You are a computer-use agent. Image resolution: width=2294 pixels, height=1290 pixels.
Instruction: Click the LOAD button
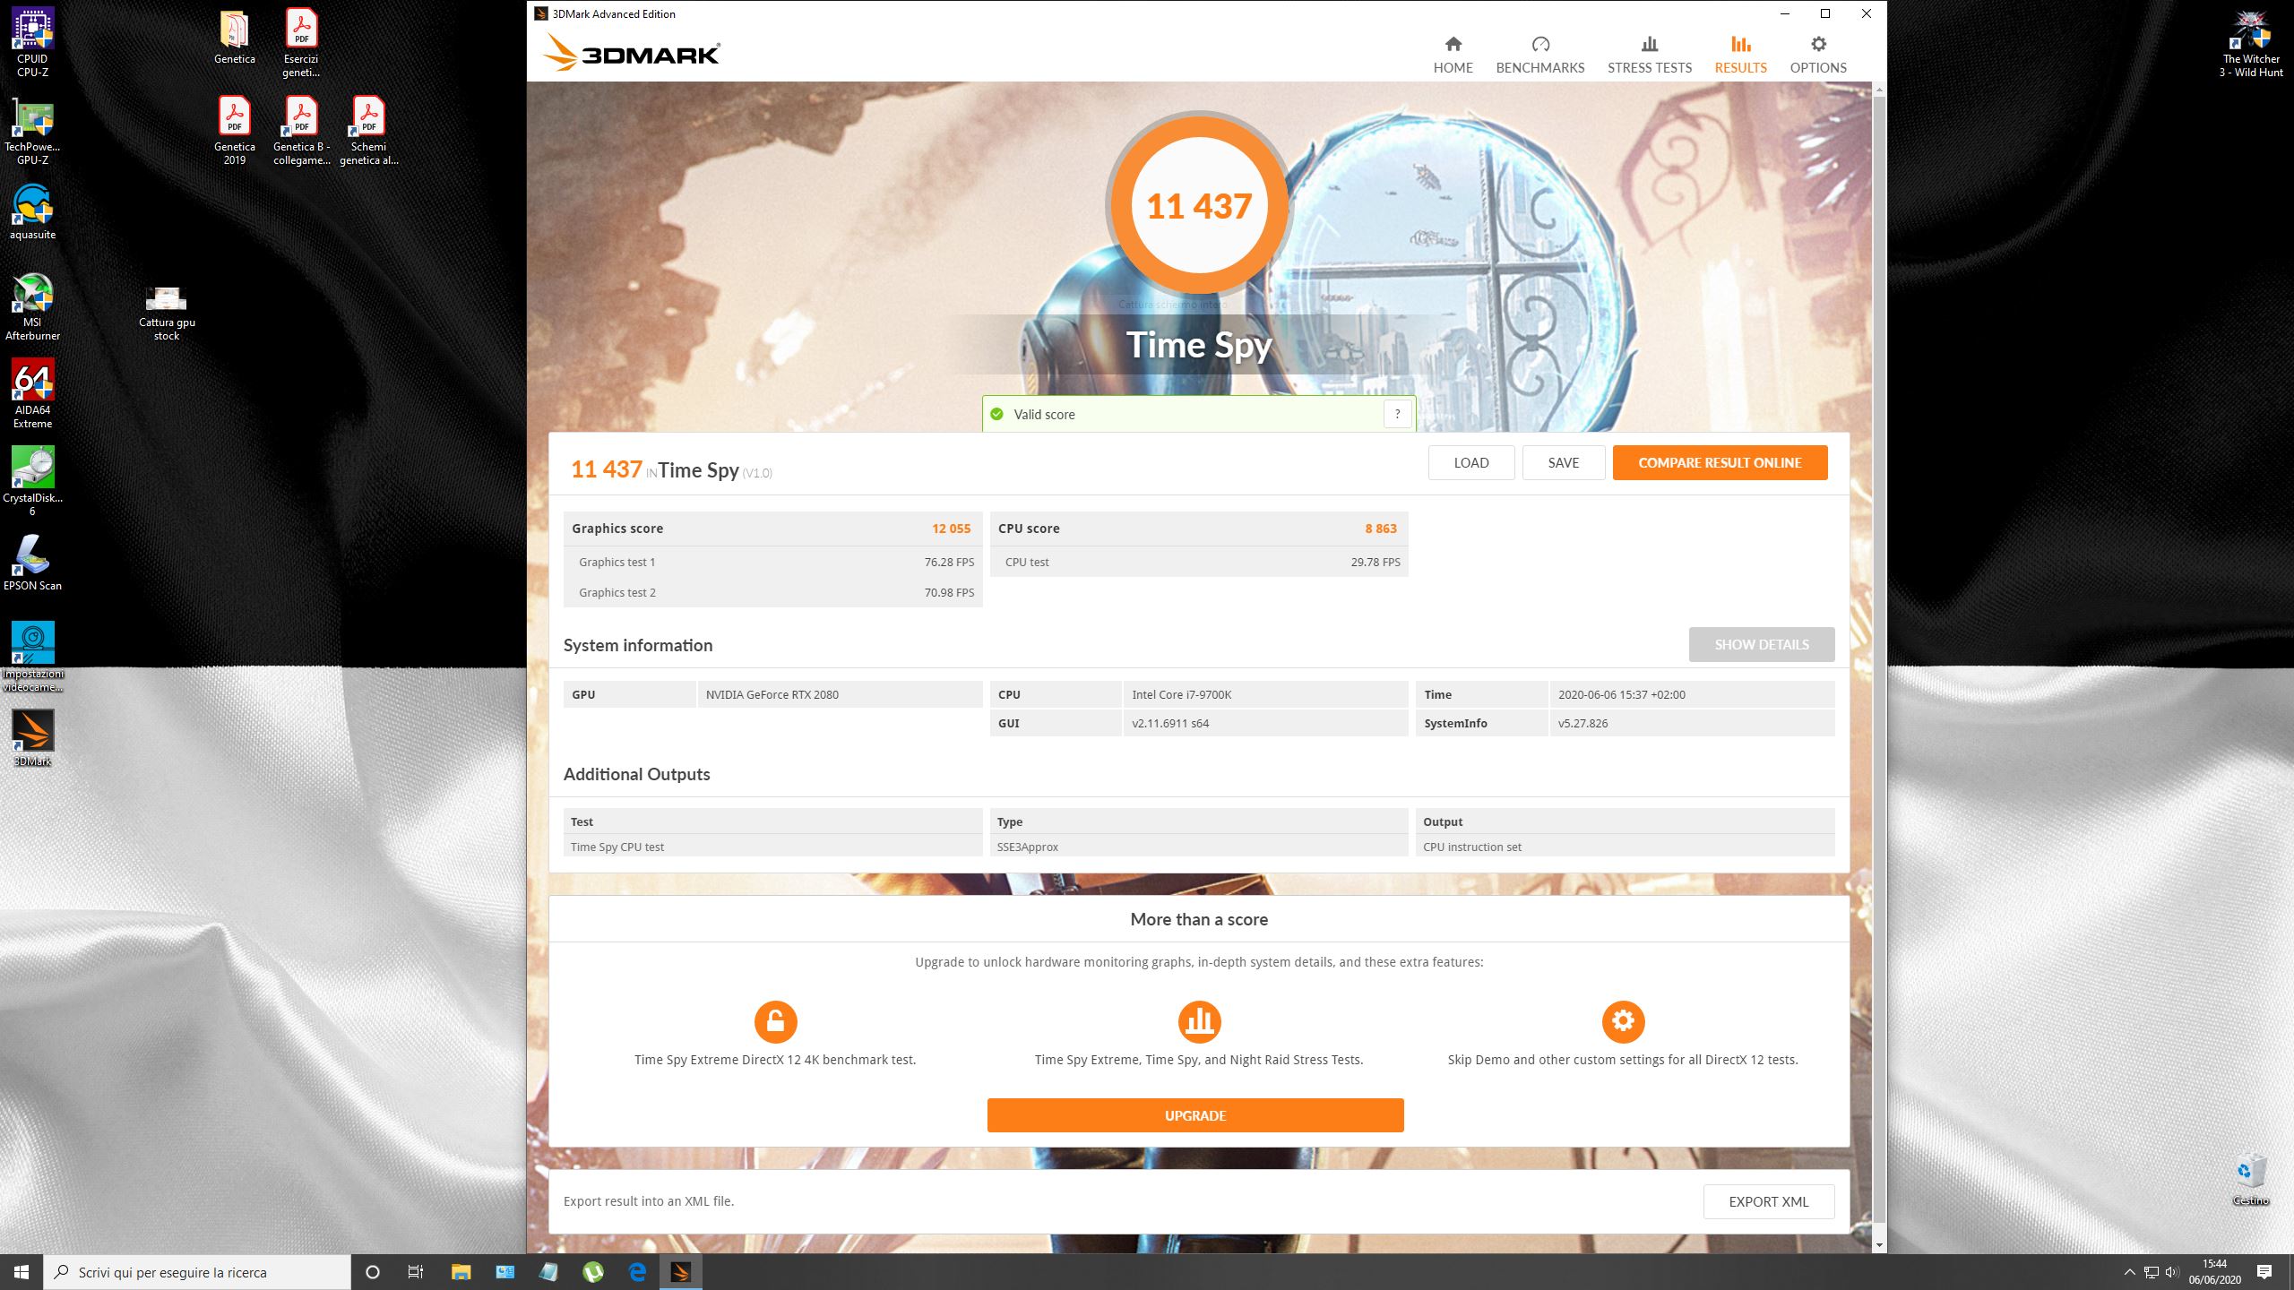[x=1470, y=462]
